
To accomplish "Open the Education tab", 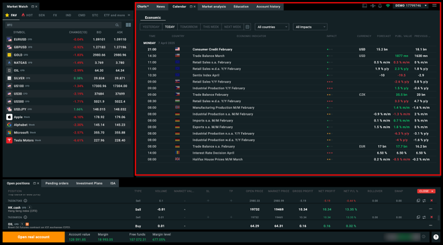I will [241, 7].
